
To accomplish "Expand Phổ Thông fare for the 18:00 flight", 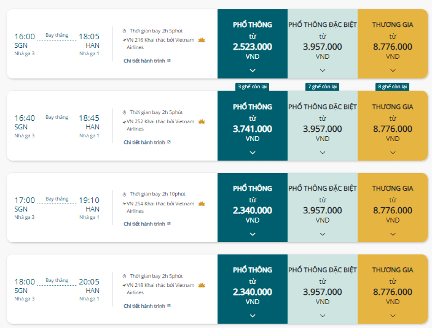I will [x=253, y=316].
